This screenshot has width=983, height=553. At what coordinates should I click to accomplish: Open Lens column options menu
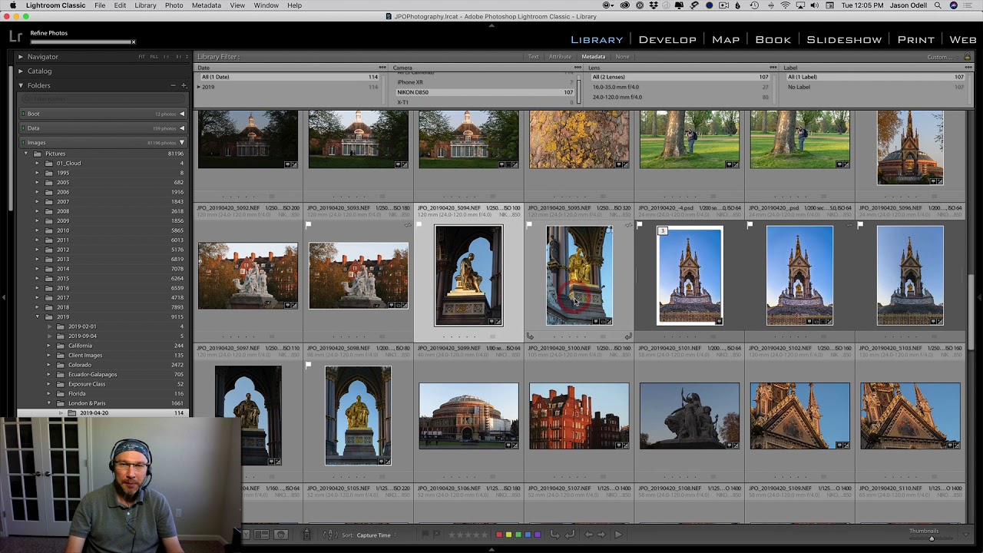point(773,68)
